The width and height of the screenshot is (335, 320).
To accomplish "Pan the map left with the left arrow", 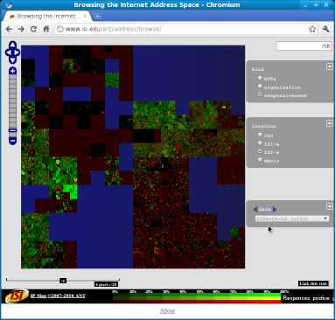I will point(8,52).
